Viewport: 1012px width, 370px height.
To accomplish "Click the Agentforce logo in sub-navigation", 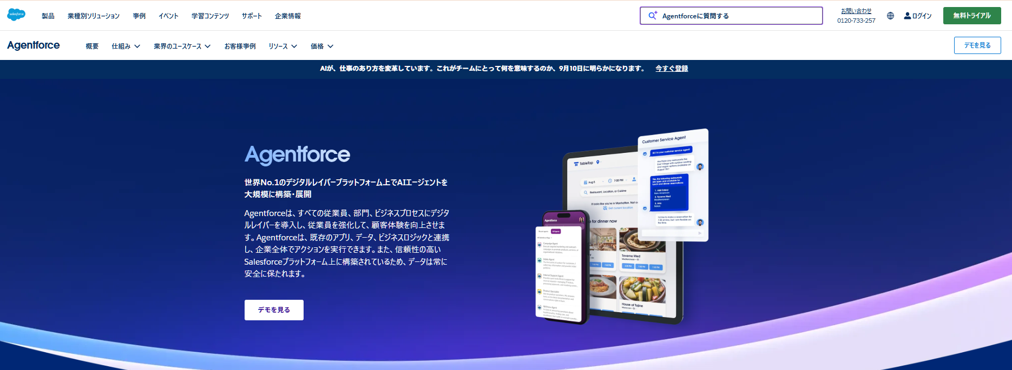I will point(34,45).
